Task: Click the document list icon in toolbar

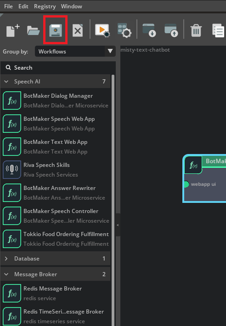Action: coord(218,30)
